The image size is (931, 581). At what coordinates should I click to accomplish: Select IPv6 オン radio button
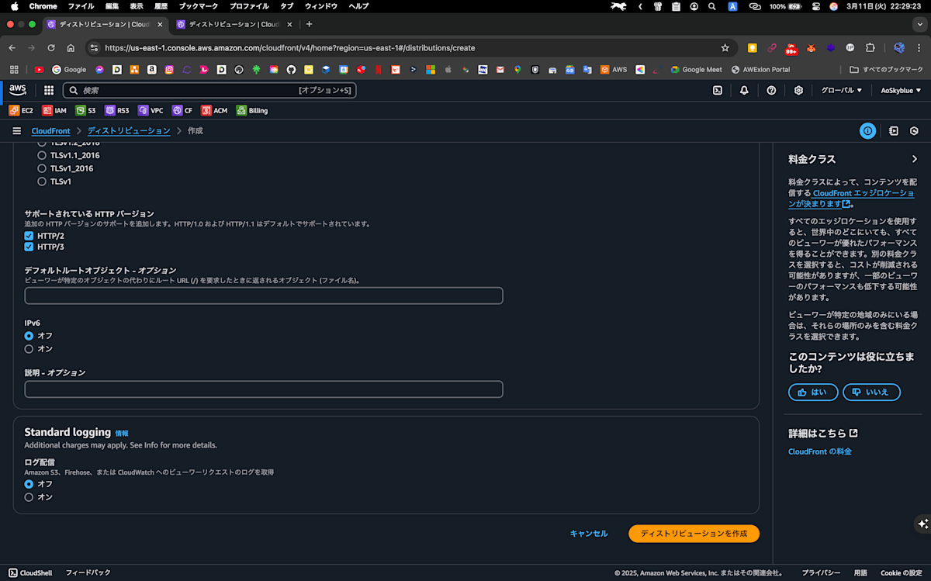point(29,349)
